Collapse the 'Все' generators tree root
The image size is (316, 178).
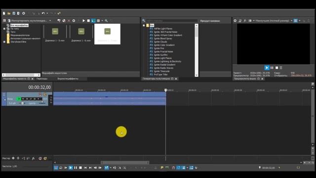144,25
